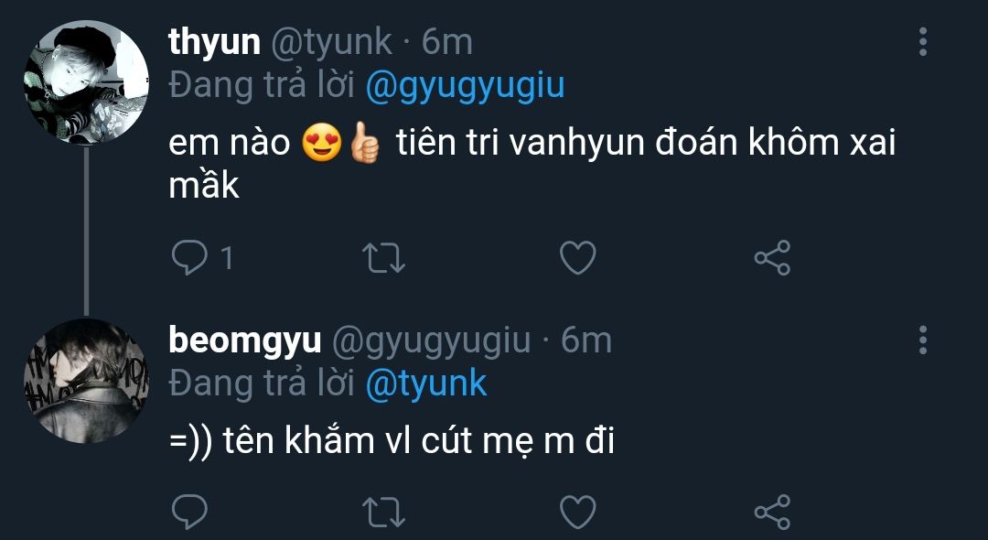
Task: Open beomgyu's reply text body
Action: pyautogui.click(x=392, y=442)
